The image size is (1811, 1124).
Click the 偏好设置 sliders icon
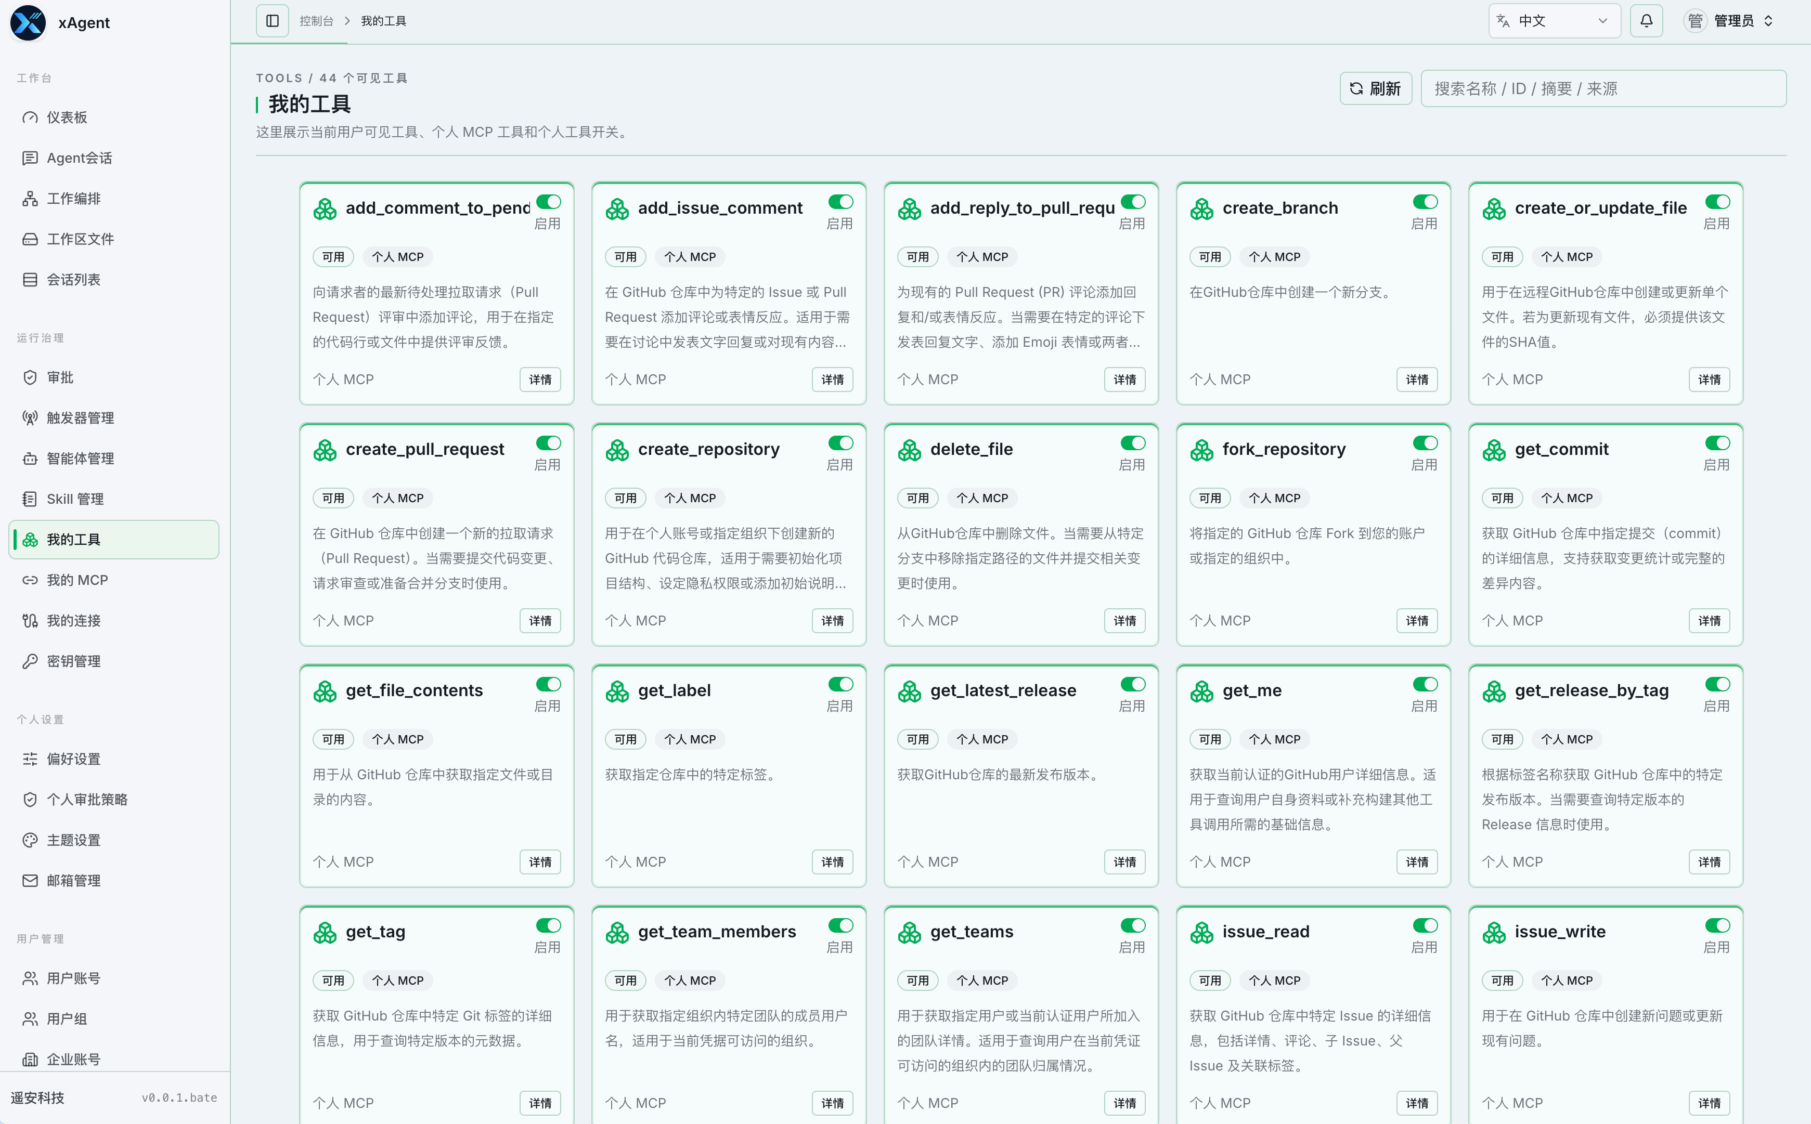(30, 759)
